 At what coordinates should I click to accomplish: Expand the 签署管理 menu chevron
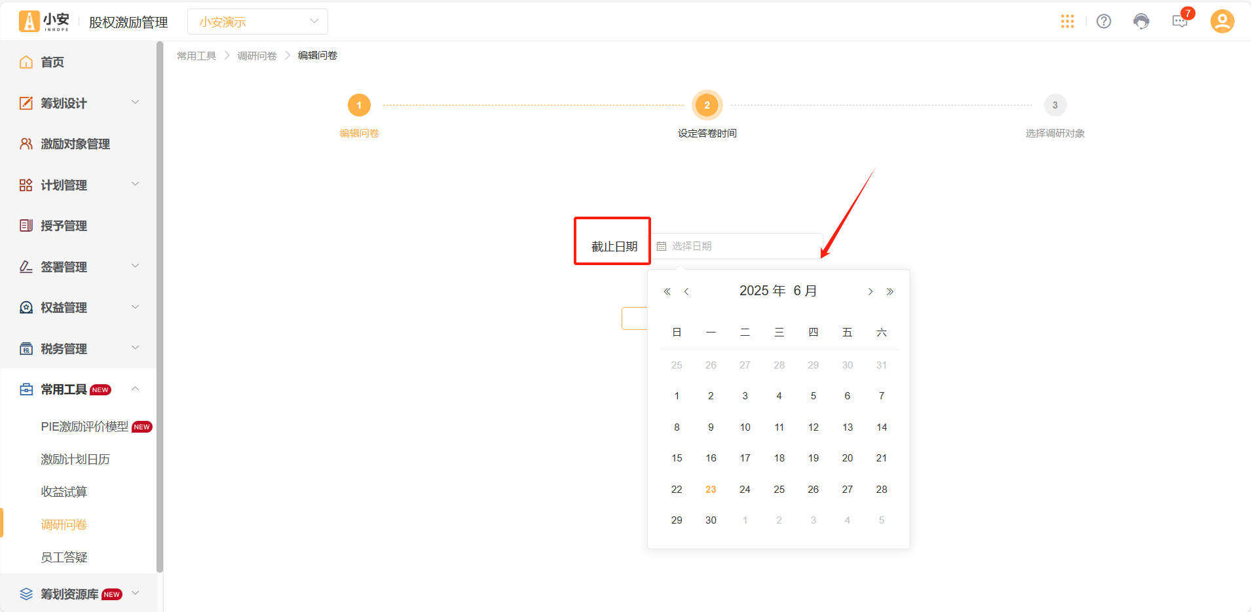pos(136,266)
